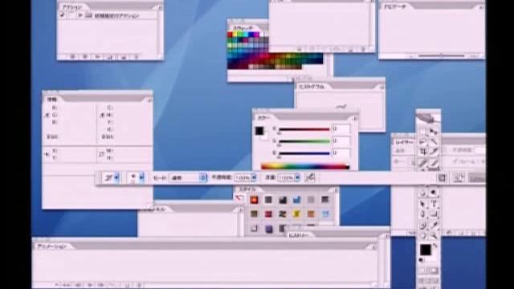
Task: Click the Info (情報) panel tab
Action: tap(51, 100)
